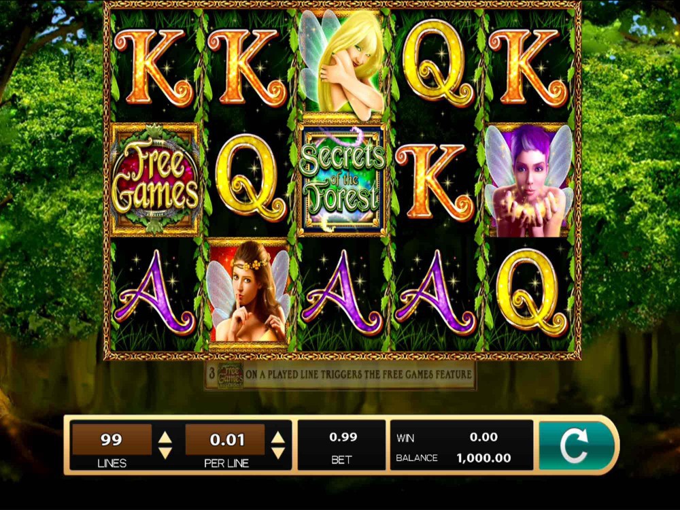Click the balance amount display
This screenshot has width=680, height=510.
(483, 458)
